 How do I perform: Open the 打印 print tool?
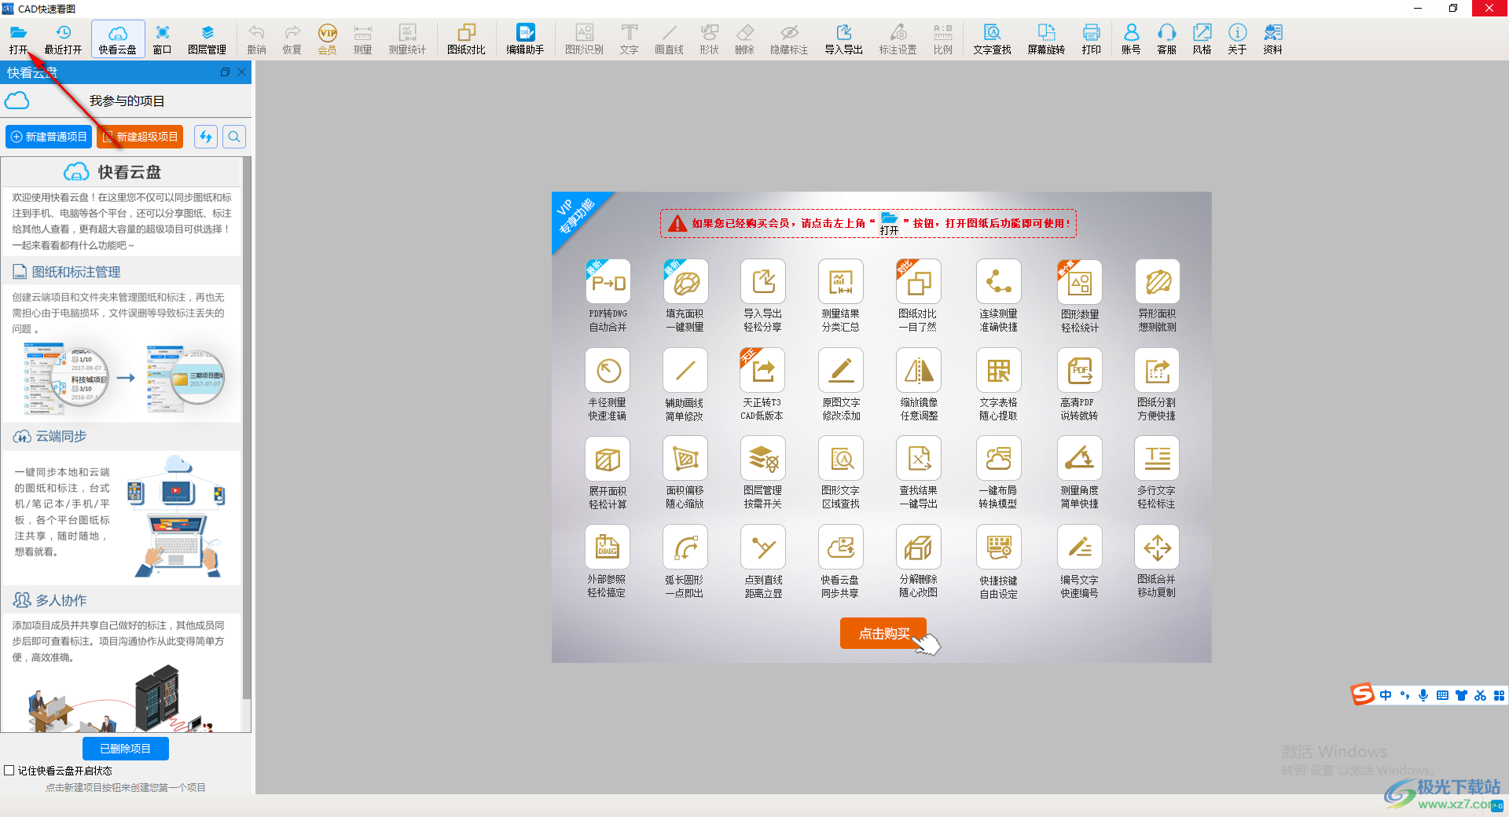point(1091,38)
